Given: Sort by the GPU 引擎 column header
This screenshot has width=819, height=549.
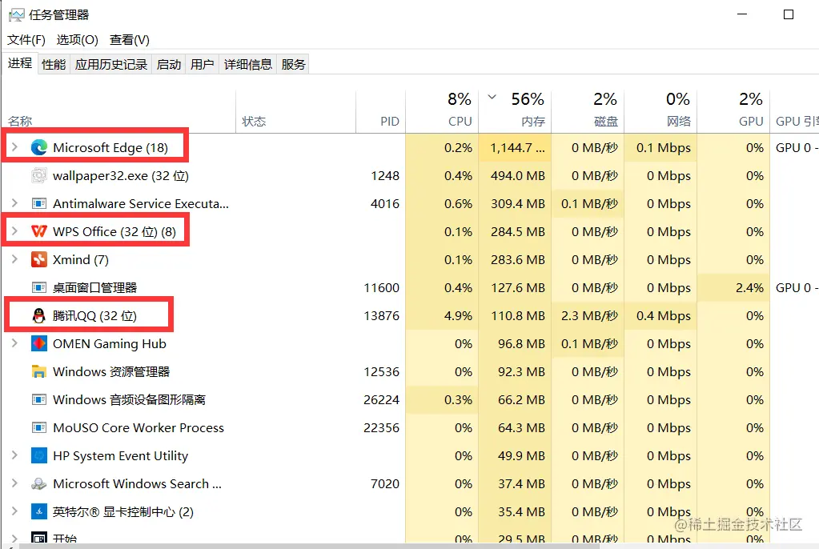Looking at the screenshot, I should (794, 112).
